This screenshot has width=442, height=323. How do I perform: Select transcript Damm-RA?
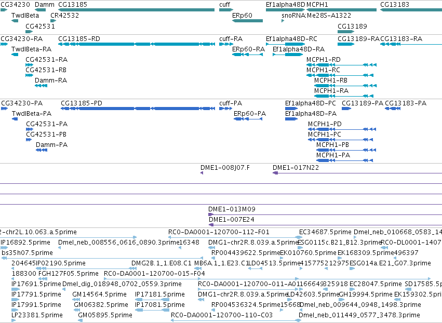pyautogui.click(x=51, y=80)
